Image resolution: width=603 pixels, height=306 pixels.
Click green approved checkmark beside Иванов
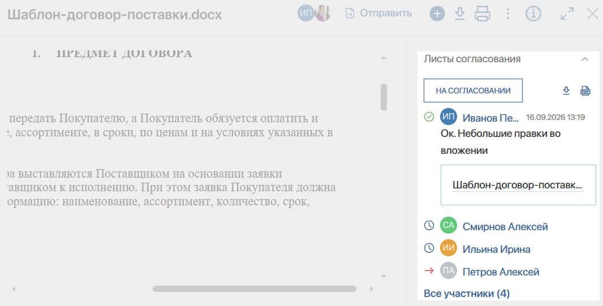point(429,117)
